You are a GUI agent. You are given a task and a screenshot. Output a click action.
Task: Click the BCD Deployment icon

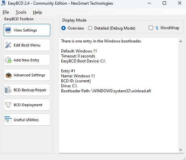(x=8, y=105)
